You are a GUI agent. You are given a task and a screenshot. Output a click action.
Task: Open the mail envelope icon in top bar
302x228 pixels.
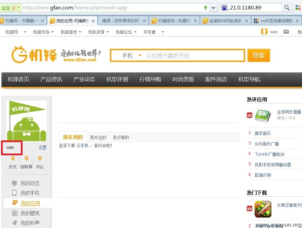pyautogui.click(x=286, y=32)
